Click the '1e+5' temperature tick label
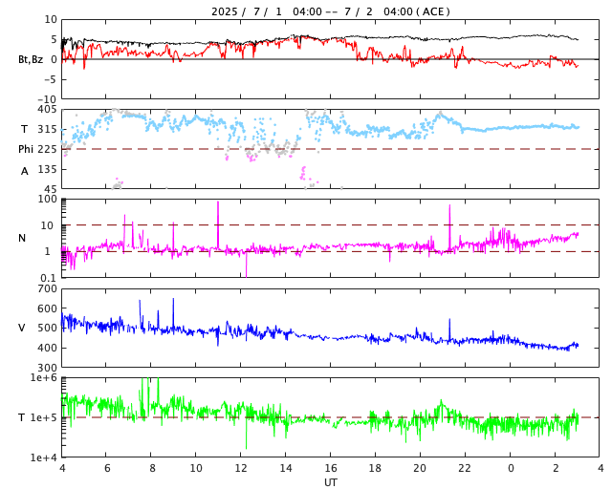Image resolution: width=612 pixels, height=489 pixels. pos(44,417)
